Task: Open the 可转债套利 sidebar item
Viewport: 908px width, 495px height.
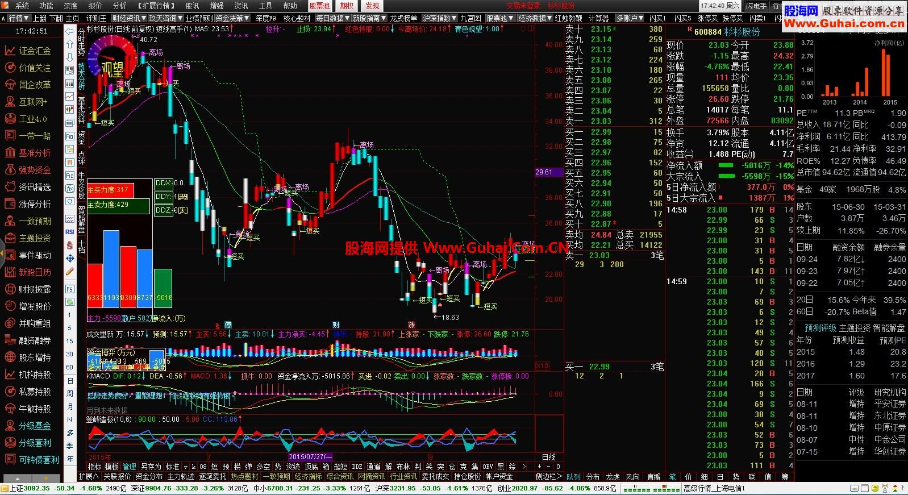Action: (33, 460)
